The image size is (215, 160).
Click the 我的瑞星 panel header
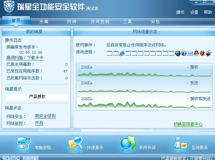(36, 32)
